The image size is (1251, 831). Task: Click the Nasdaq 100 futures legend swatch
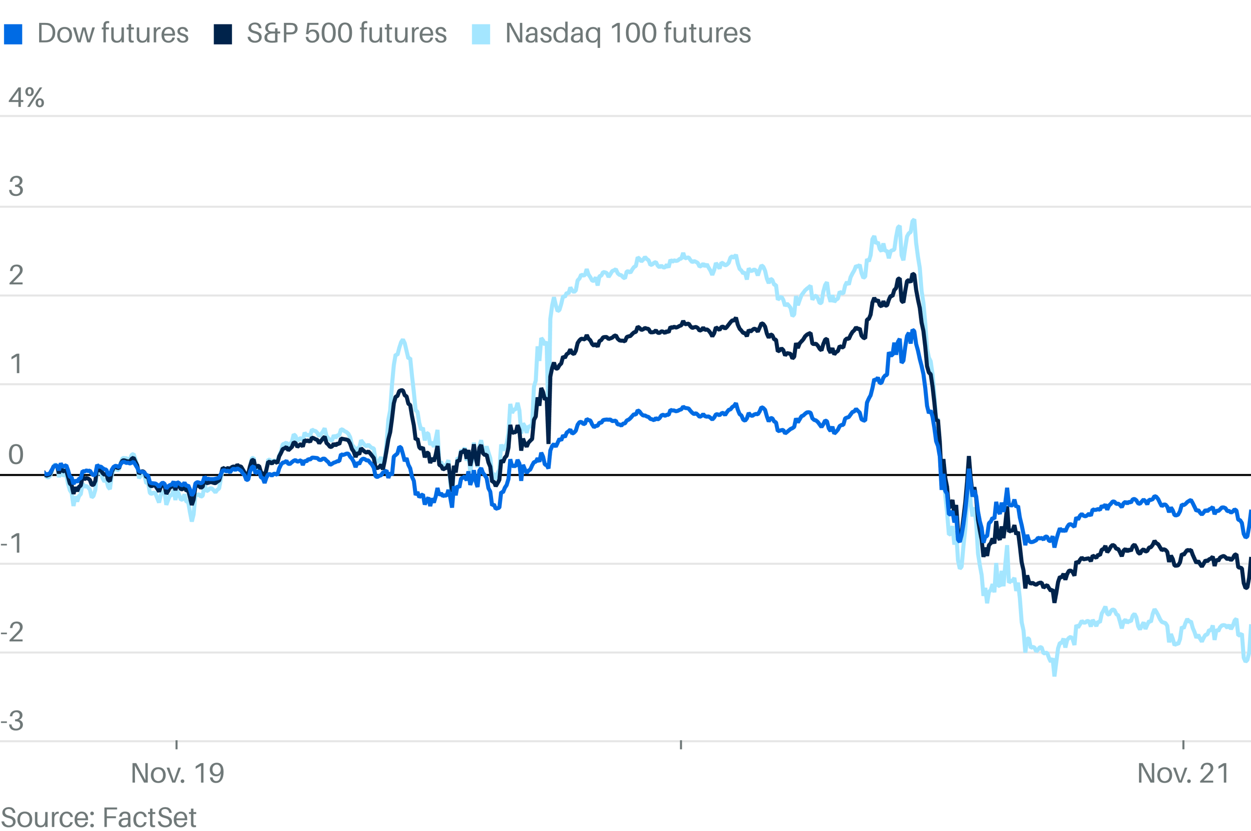(481, 35)
